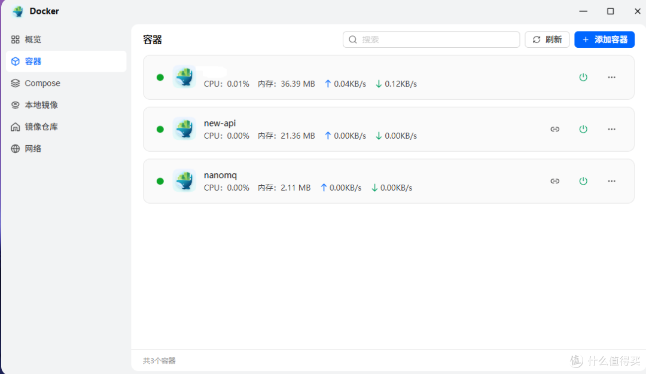Close the Docker window
Screen dimensions: 646x374
click(638, 11)
